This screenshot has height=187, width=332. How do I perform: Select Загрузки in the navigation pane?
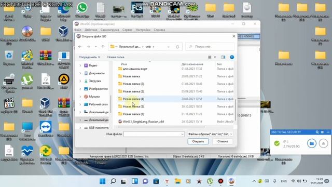(95, 81)
